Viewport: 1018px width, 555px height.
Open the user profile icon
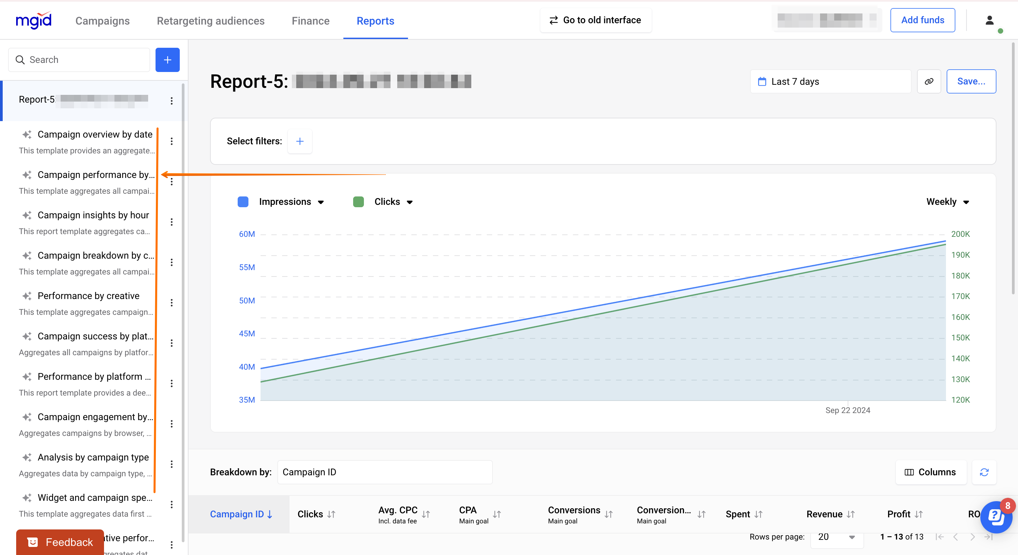coord(989,20)
